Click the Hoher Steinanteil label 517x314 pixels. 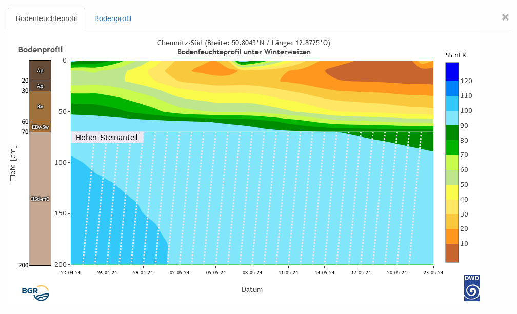point(107,138)
